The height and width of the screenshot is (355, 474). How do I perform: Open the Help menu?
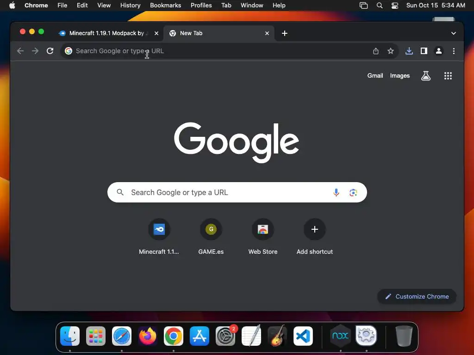tap(279, 6)
